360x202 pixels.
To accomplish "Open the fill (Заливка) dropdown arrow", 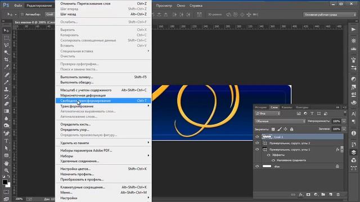I will [x=344, y=129].
